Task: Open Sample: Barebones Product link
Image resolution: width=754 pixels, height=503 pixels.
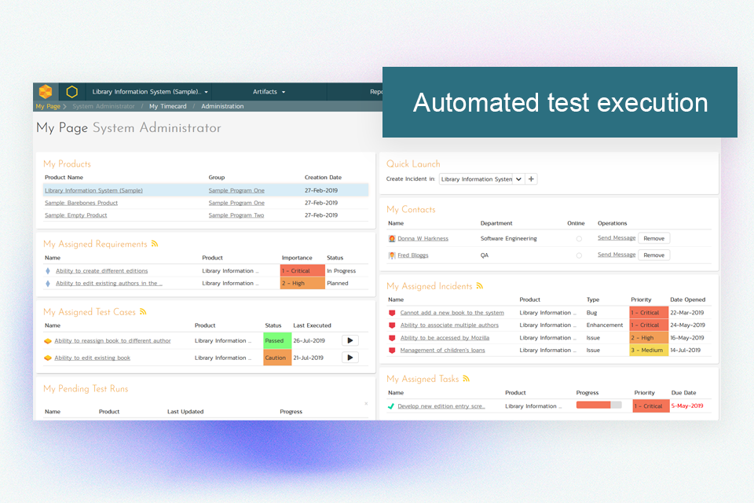Action: click(81, 203)
